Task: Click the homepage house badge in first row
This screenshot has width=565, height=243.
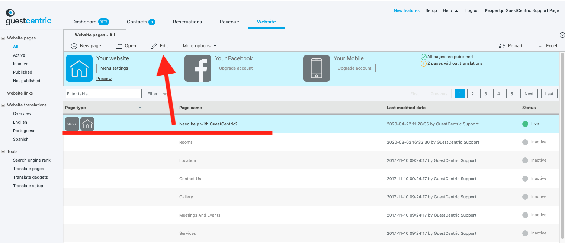Action: pos(87,124)
